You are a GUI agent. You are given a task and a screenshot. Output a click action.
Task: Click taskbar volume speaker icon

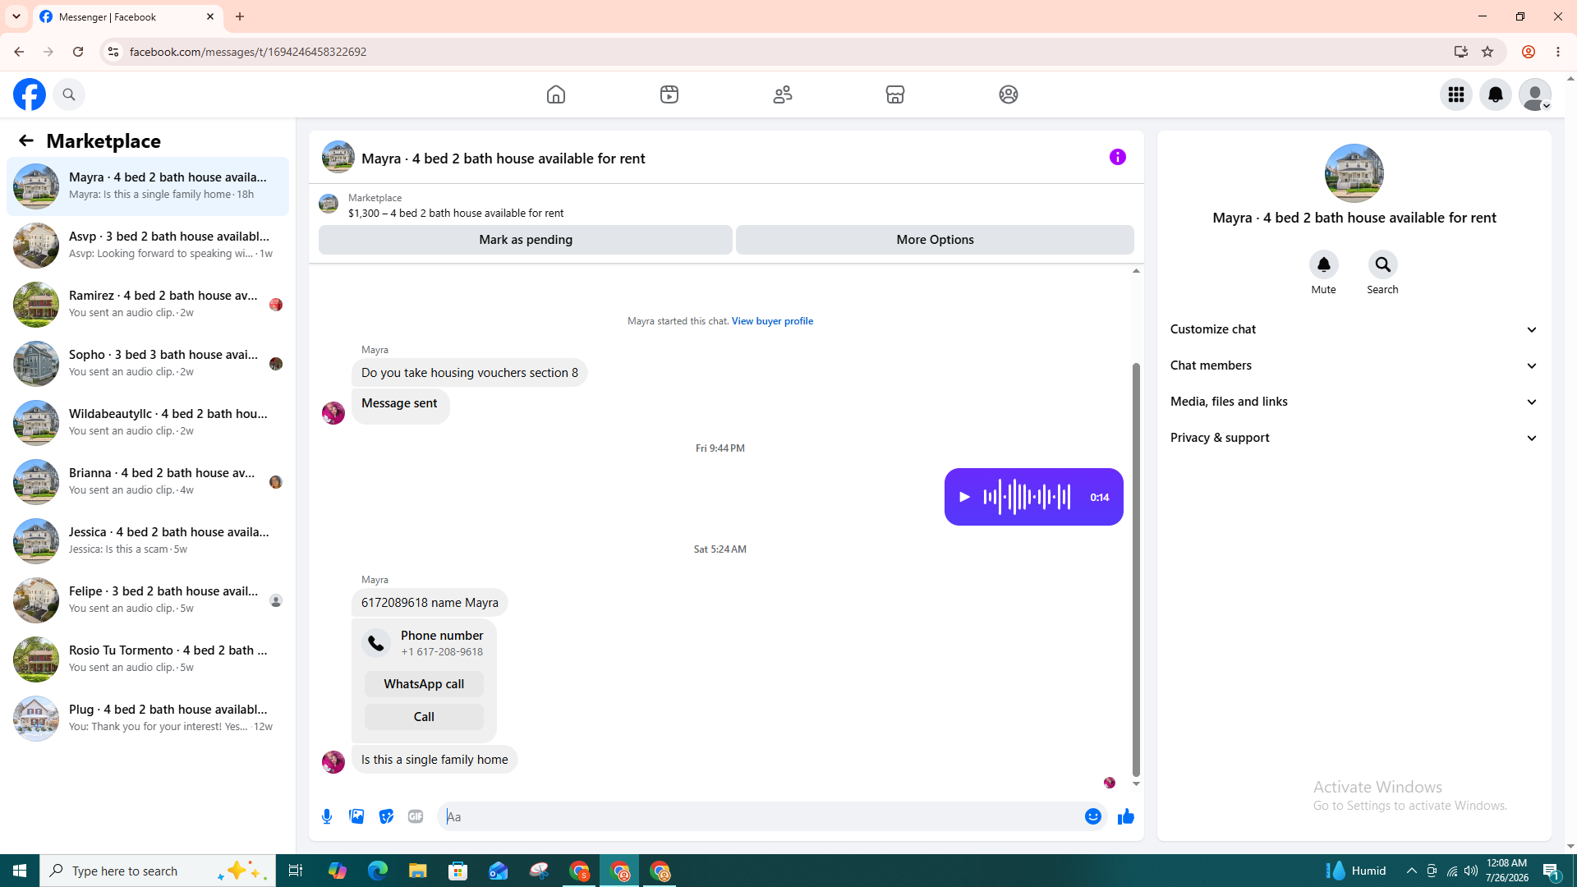(1471, 871)
